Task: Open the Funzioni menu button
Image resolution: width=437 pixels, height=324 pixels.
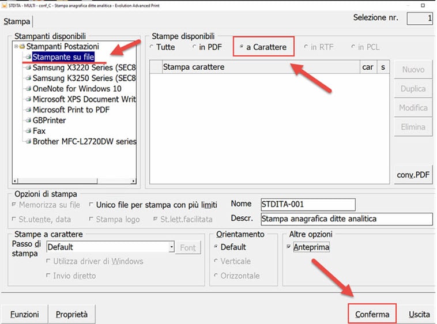Action: coord(24,314)
